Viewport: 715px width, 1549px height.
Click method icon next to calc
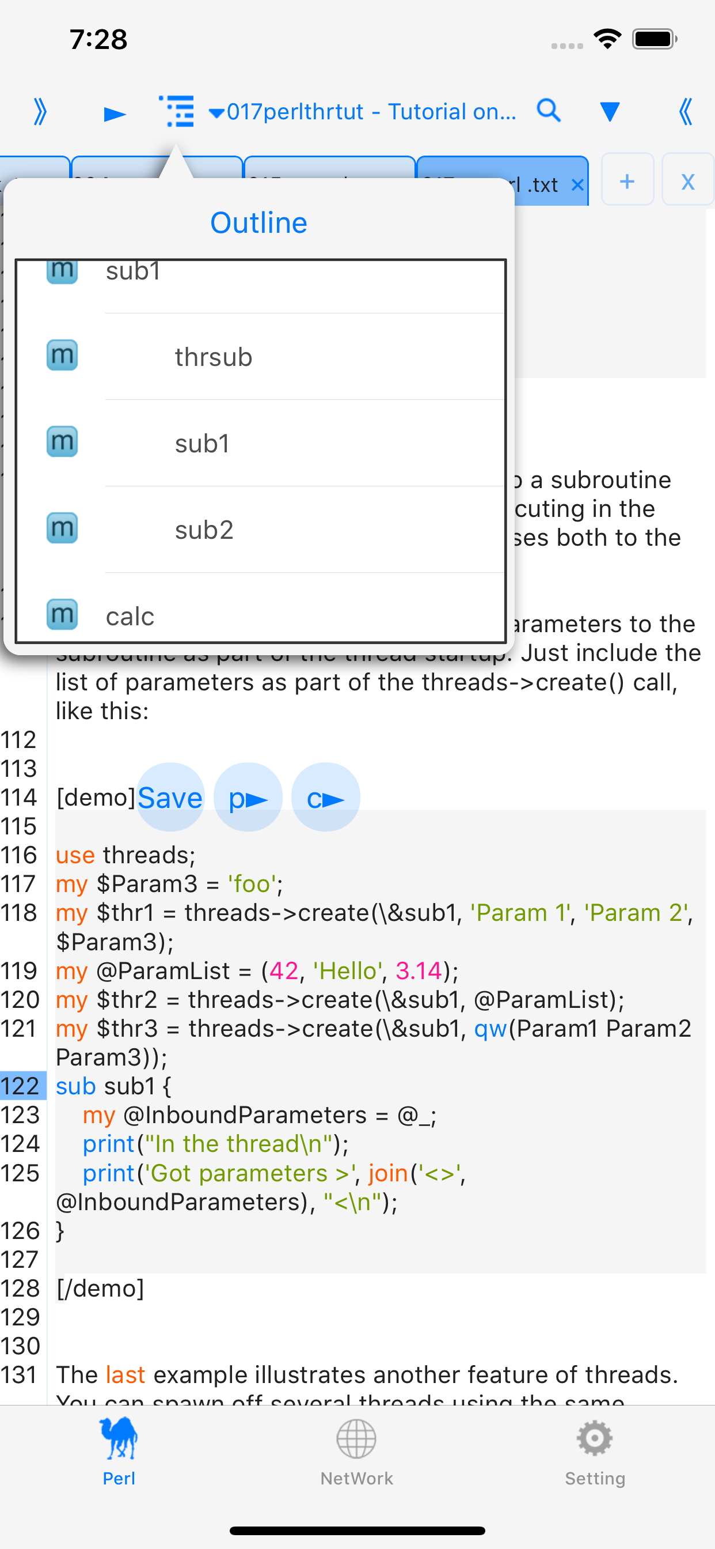pyautogui.click(x=62, y=614)
